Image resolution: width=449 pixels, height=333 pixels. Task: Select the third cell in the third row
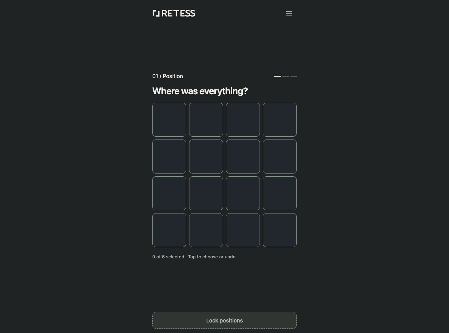click(x=243, y=193)
